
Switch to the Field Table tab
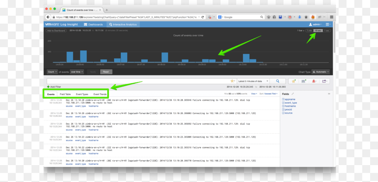click(65, 94)
